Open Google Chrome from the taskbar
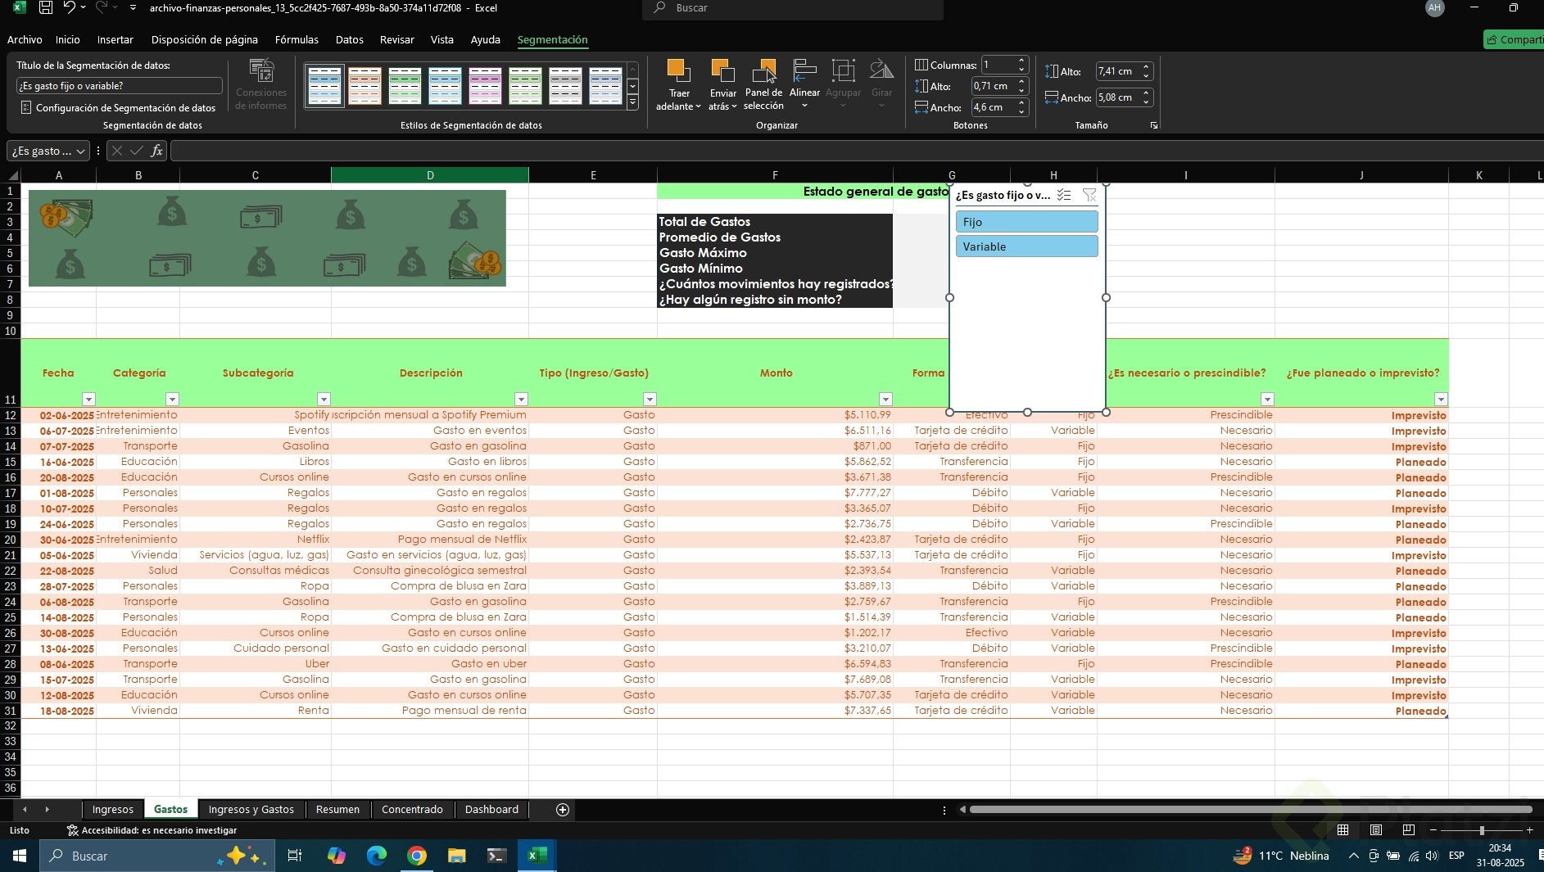 (417, 856)
